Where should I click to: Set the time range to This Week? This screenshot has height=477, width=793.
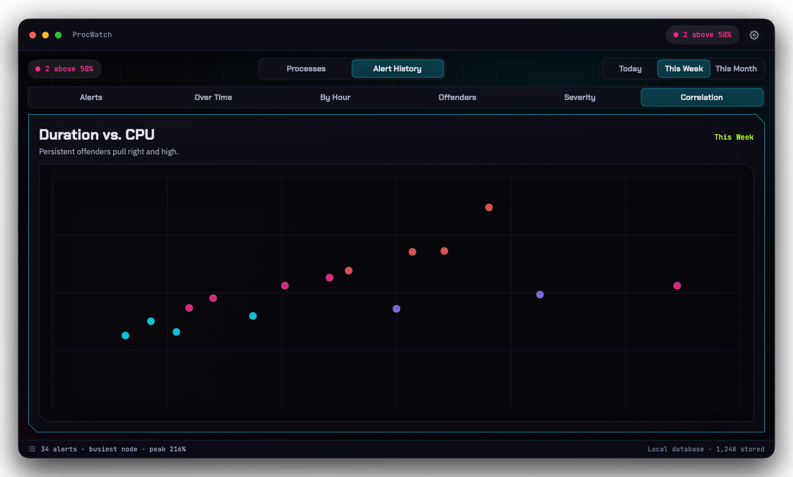click(684, 69)
